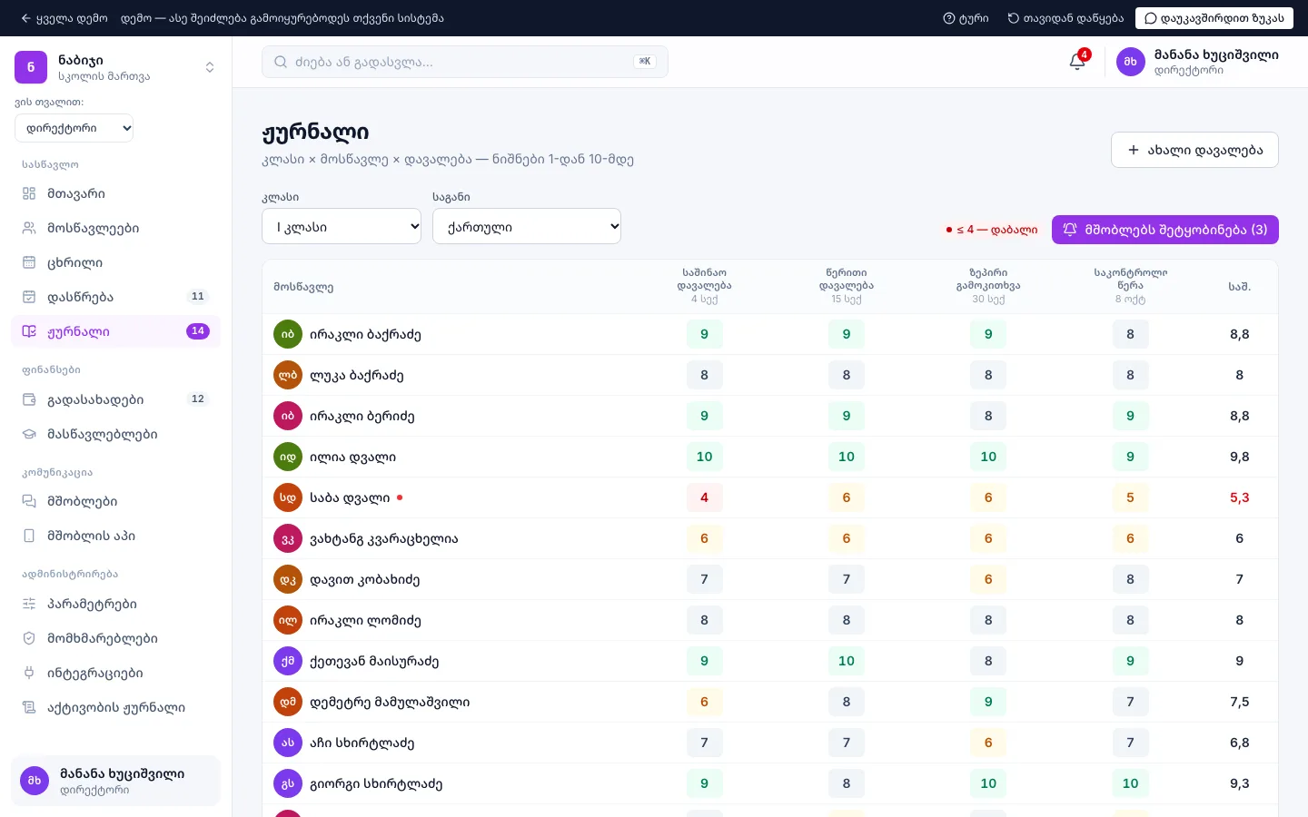The height and width of the screenshot is (817, 1308).
Task: Click the ზეპირი გამოკითხვა column header
Action: [x=988, y=285]
